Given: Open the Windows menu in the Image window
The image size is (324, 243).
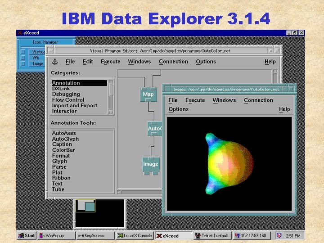Looking at the screenshot, I should click(224, 100).
